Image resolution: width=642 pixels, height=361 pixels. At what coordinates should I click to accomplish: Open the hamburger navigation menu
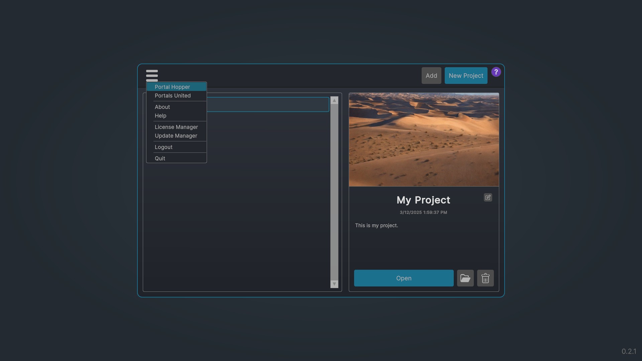point(152,76)
